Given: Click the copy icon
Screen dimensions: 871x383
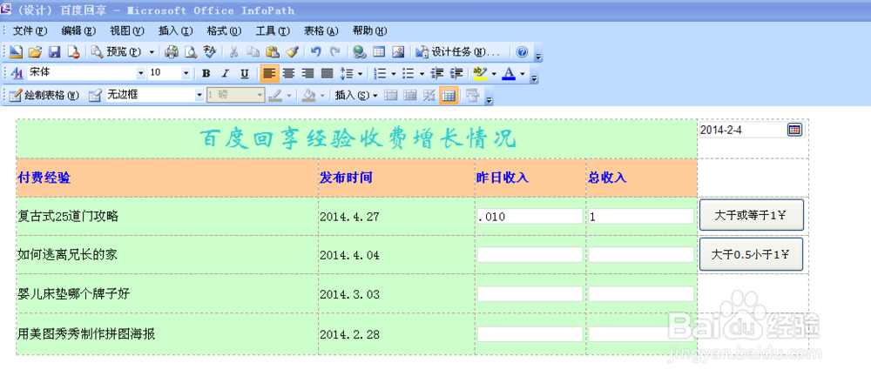Looking at the screenshot, I should (253, 52).
